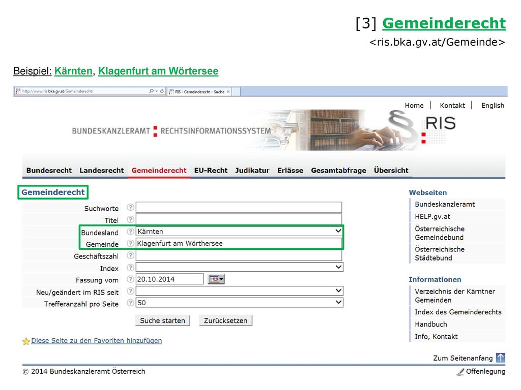The width and height of the screenshot is (521, 390).
Task: Click the BUNDESKANZLERAMT RECHTSINFORMATIONSSYSTEM banner text
Action: (x=171, y=131)
